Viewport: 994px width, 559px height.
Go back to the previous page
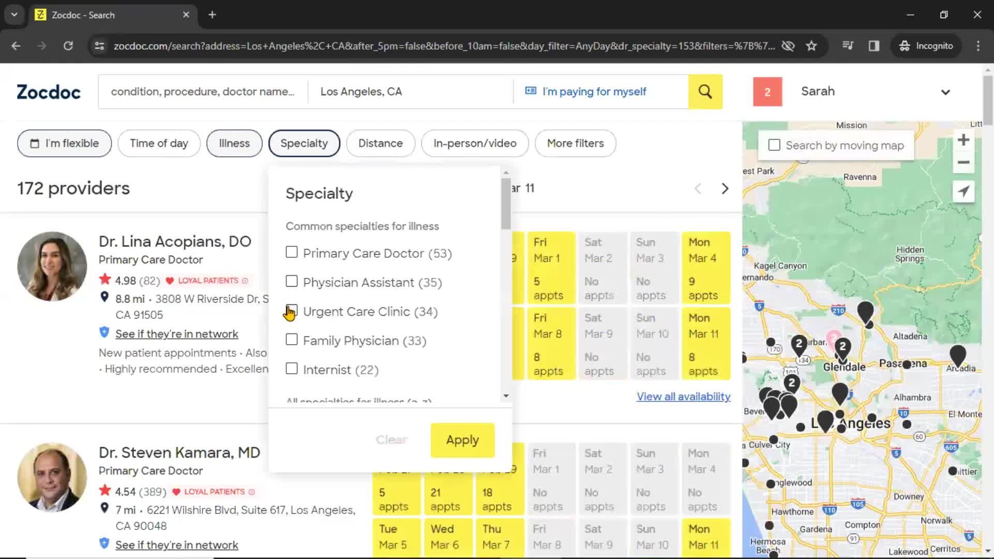[x=16, y=46]
